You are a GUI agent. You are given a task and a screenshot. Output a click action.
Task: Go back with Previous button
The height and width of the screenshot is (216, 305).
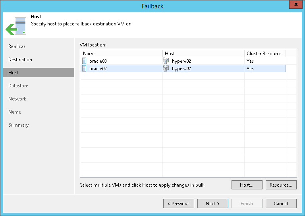pos(179,204)
